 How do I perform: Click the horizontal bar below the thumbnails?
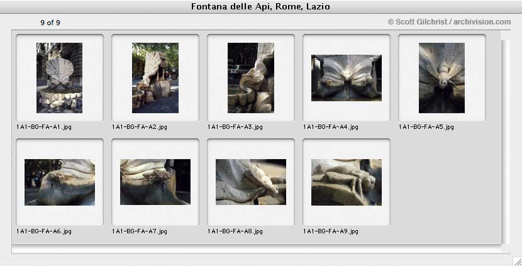pos(257,249)
